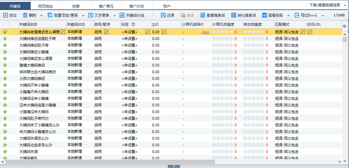Click 计算机质量度 stars for 小腹痛不来大姨妈
The height and width of the screenshot is (168, 349).
pyautogui.click(x=222, y=92)
